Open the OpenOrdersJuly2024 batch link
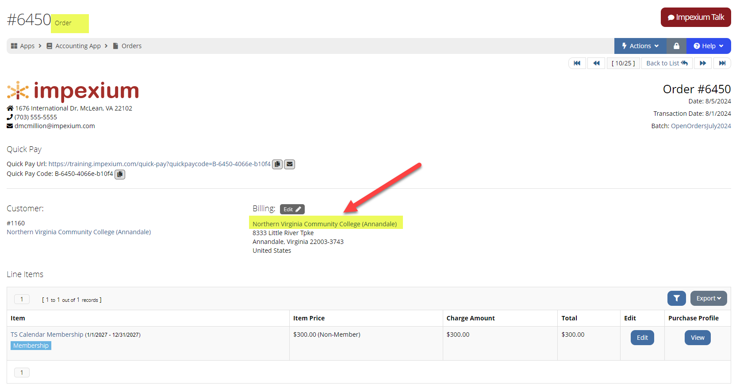Image resolution: width=736 pixels, height=388 pixels. 701,126
